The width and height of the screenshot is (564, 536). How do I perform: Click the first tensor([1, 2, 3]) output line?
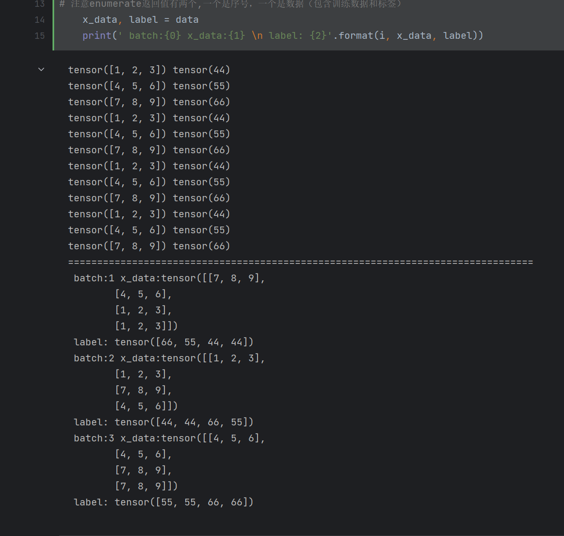pos(149,70)
